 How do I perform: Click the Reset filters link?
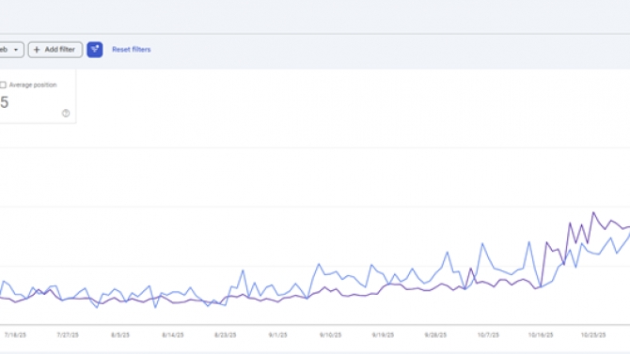point(132,50)
